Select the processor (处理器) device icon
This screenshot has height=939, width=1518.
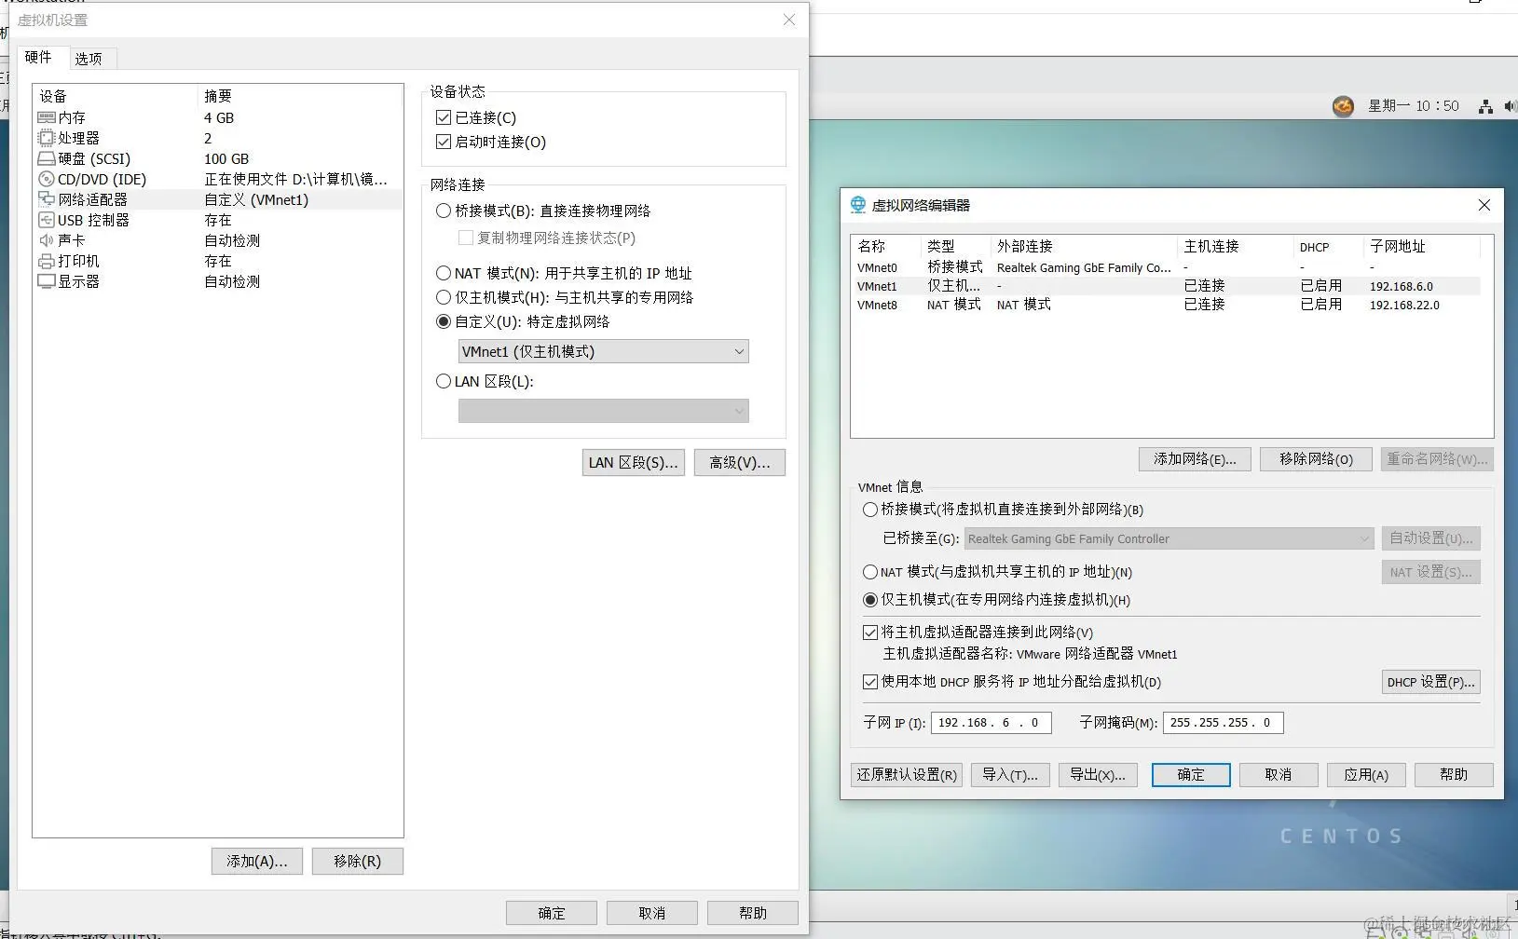47,138
